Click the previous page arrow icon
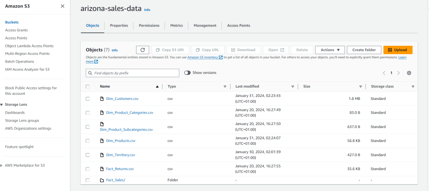430x191 pixels. [384, 73]
